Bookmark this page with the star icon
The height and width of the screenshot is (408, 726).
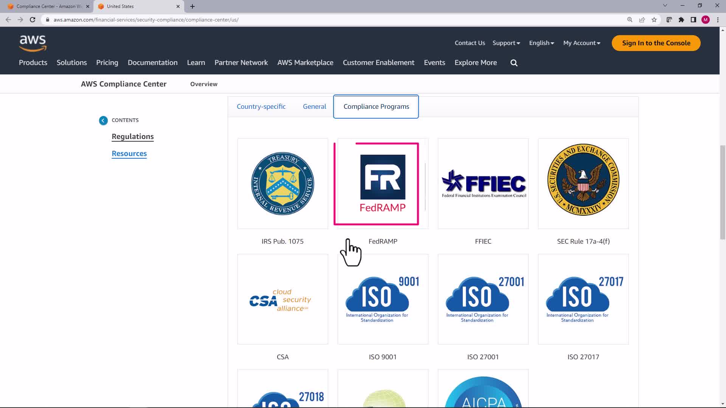[654, 20]
